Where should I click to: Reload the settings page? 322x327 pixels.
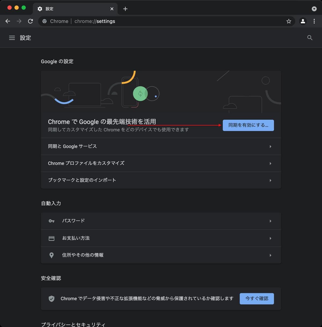pyautogui.click(x=31, y=21)
